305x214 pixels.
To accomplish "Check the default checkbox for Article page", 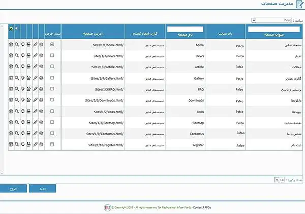I will 52,66.
